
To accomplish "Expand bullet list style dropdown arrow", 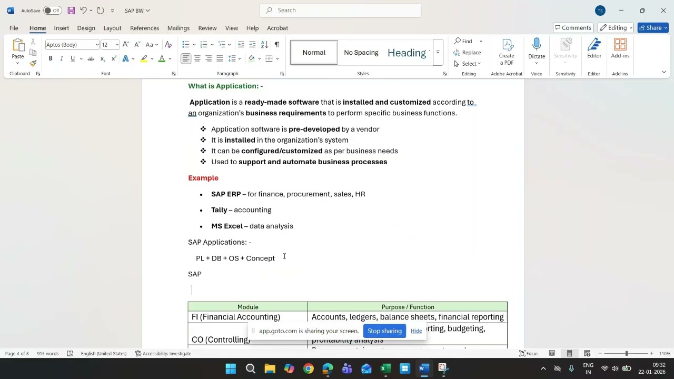I will pos(194,45).
